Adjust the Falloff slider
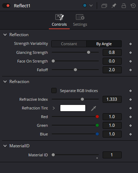The image size is (138, 173). click(x=75, y=70)
